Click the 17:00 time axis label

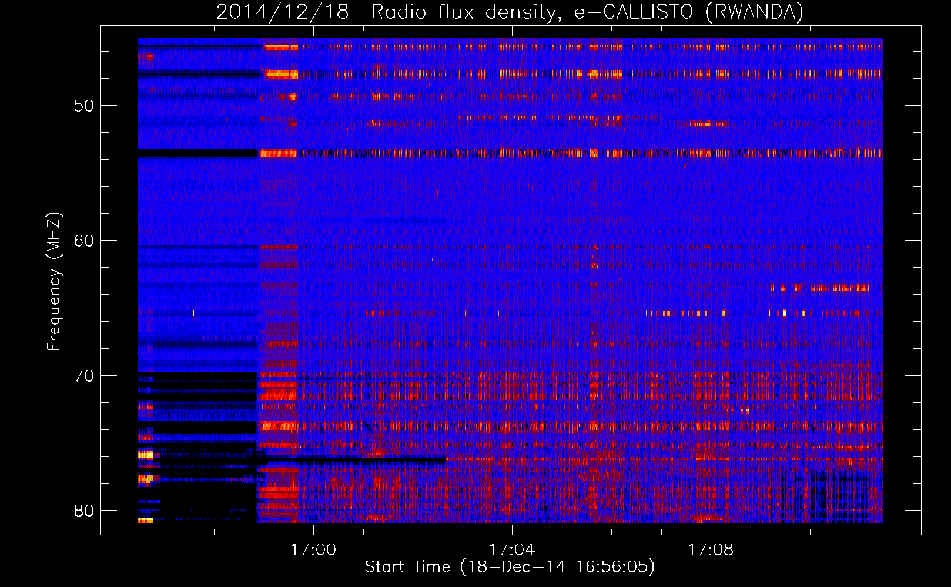coord(313,549)
